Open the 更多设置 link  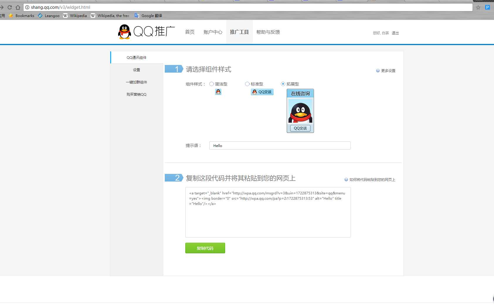tap(388, 71)
